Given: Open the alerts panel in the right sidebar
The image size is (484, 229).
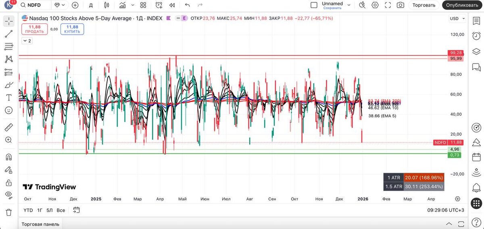Looking at the screenshot, I should [476, 36].
